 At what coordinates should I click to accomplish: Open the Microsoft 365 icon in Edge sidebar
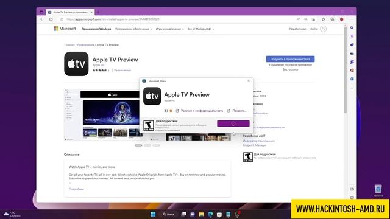352,71
